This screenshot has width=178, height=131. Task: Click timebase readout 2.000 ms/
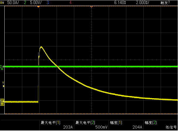point(143,3)
